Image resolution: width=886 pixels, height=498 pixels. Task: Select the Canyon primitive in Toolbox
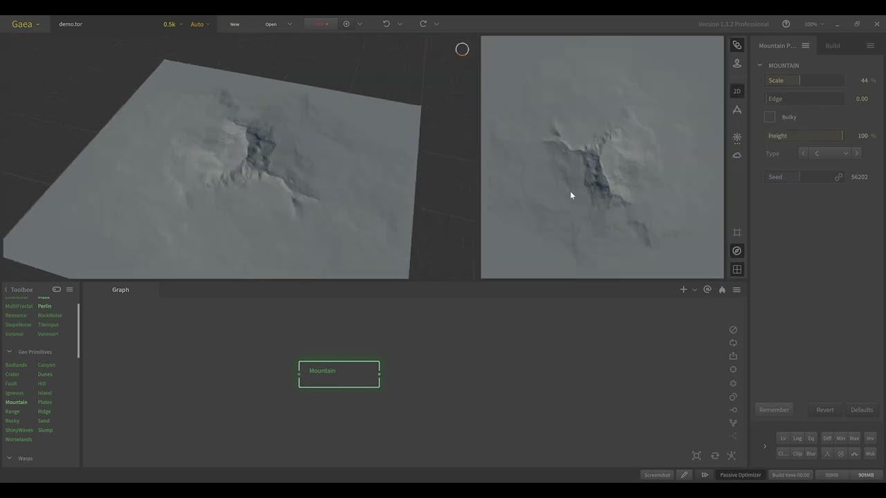coord(46,365)
